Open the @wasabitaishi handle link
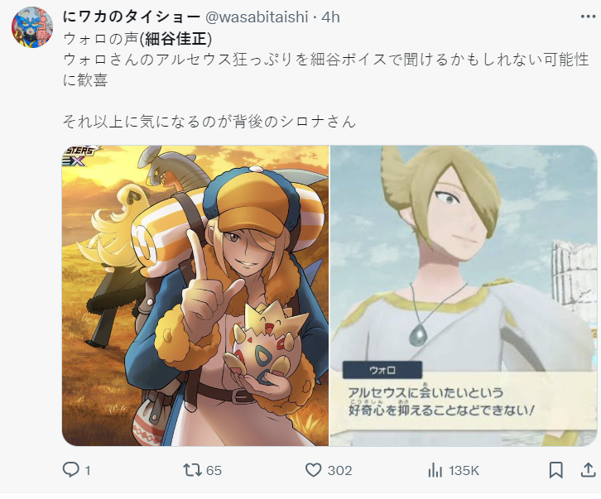 click(x=257, y=17)
